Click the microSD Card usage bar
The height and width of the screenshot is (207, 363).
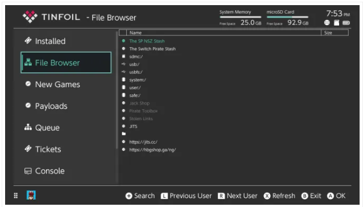287,17
